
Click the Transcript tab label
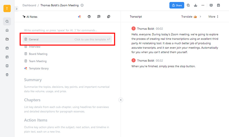coord(136,17)
